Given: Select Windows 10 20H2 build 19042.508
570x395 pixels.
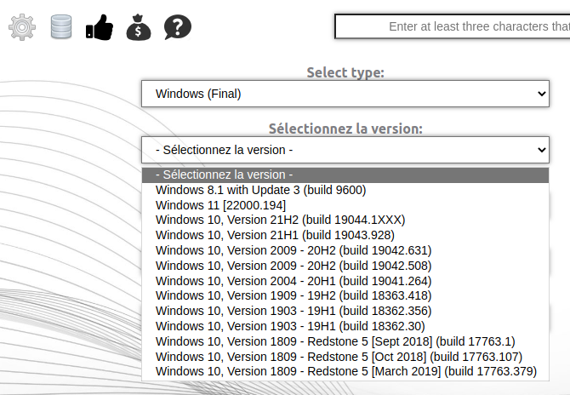Looking at the screenshot, I should (294, 266).
